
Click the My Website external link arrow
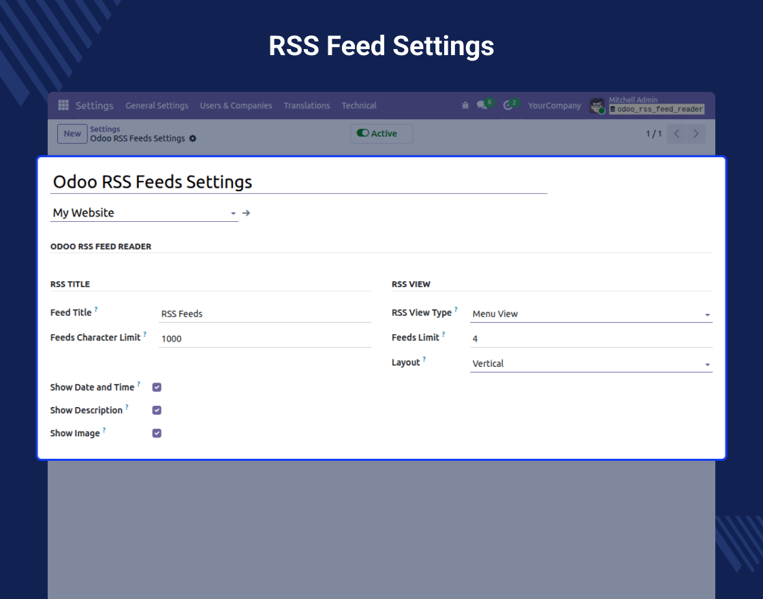[x=247, y=213]
